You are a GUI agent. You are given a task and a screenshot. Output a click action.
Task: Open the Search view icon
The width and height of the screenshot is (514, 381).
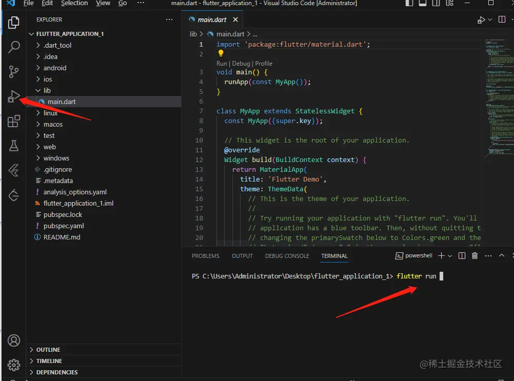pyautogui.click(x=14, y=47)
